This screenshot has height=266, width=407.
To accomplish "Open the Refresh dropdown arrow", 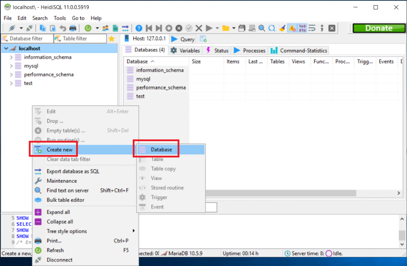I will point(97,28).
